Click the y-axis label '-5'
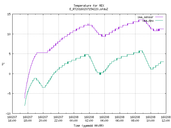171x128 pixels. pos(9,94)
